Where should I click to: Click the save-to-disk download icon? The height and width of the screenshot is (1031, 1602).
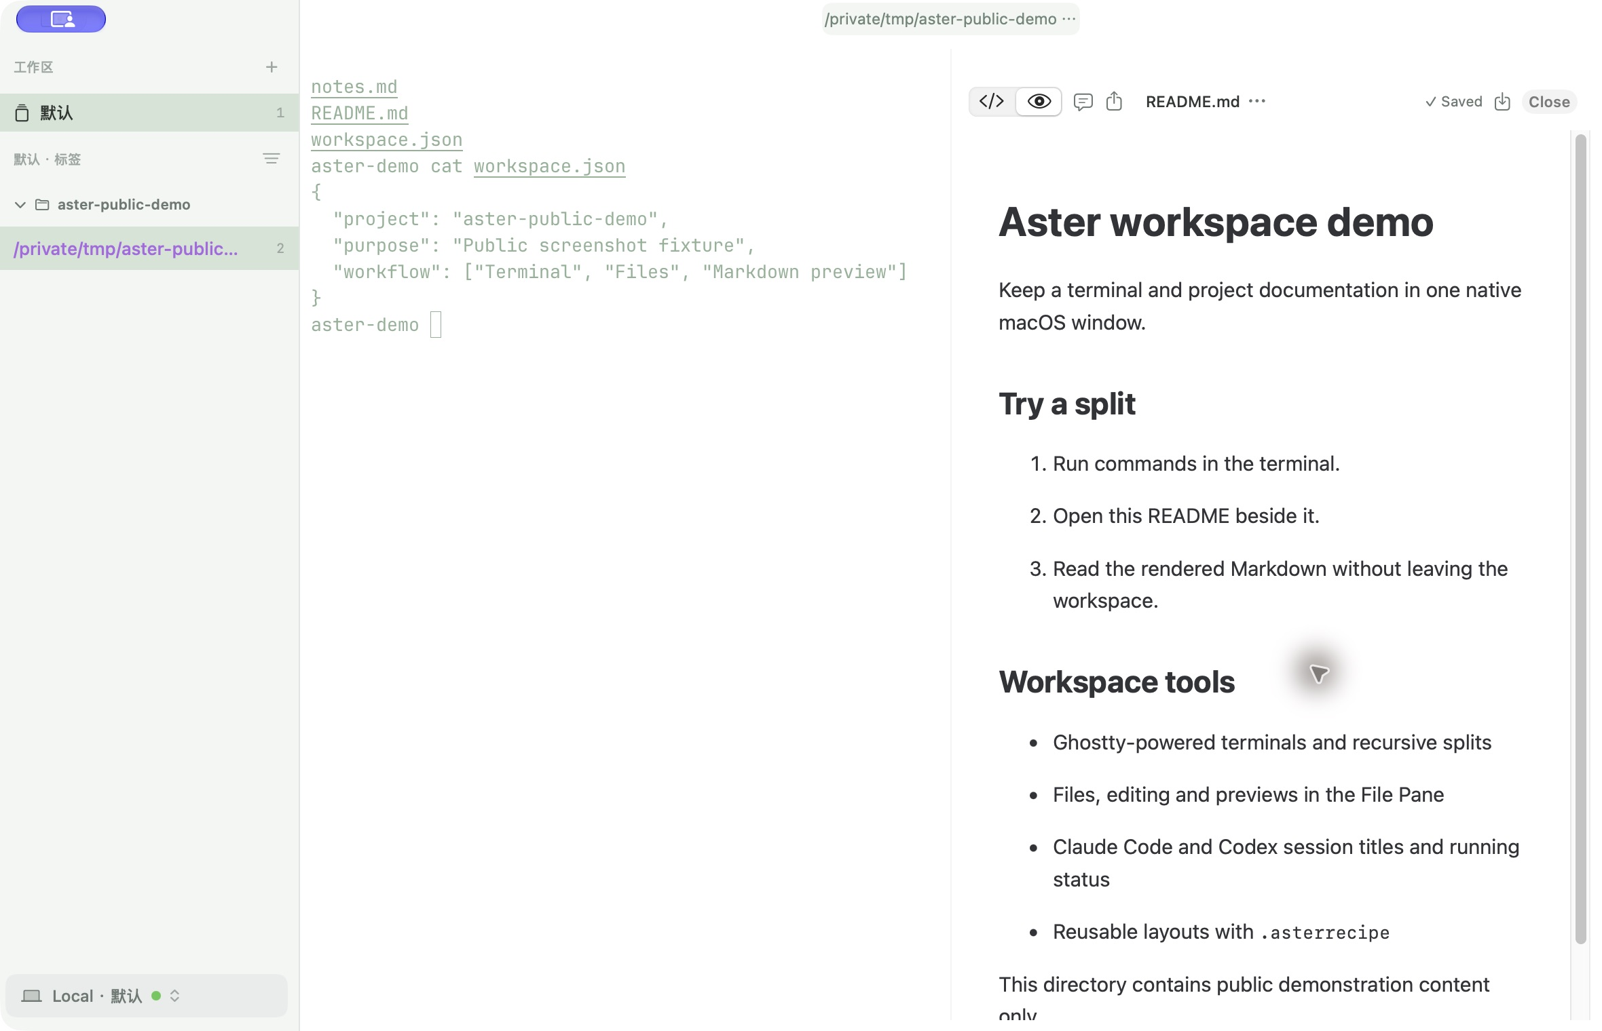[x=1502, y=102]
